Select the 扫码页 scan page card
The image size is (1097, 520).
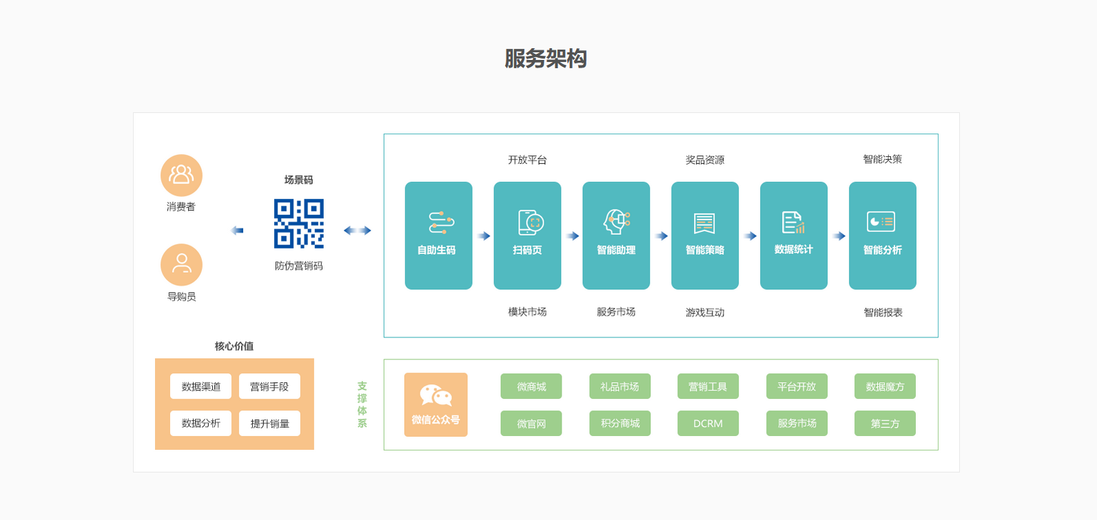527,236
